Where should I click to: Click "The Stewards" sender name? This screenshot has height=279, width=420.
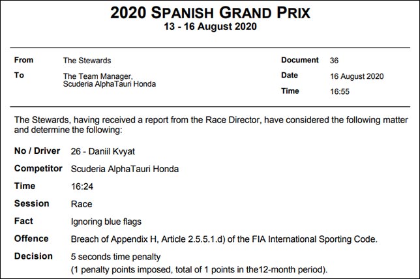tap(87, 60)
